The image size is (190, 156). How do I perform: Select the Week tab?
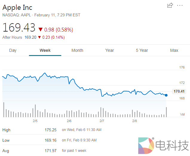45,50
